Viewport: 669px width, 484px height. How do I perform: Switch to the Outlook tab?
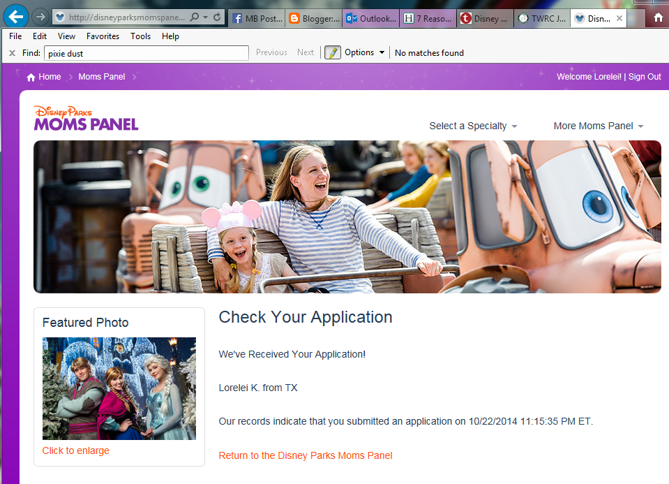coord(371,18)
